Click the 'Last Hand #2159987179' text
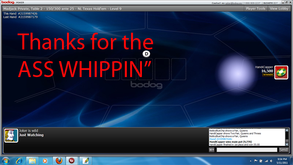The width and height of the screenshot is (293, 165). click(x=21, y=17)
